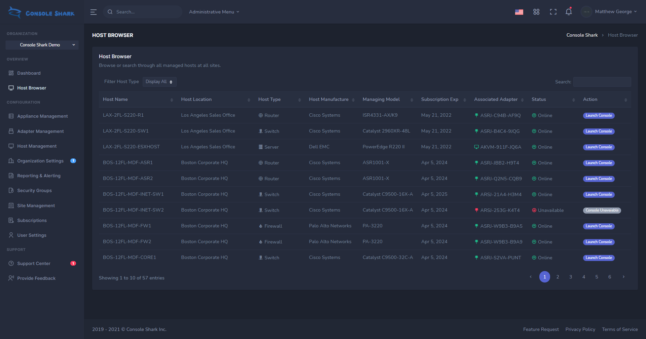Viewport: 646px width, 339px height.
Task: Go to Subscriptions in the sidebar
Action: tap(32, 220)
